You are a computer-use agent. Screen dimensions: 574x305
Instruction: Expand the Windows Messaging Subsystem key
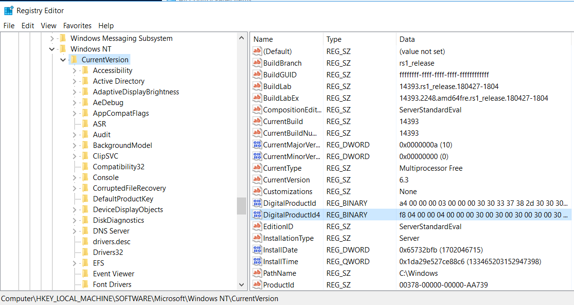pos(52,38)
